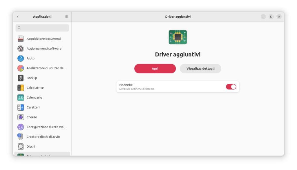
Task: Disable the Notifiche toggle switch
Action: [x=231, y=87]
